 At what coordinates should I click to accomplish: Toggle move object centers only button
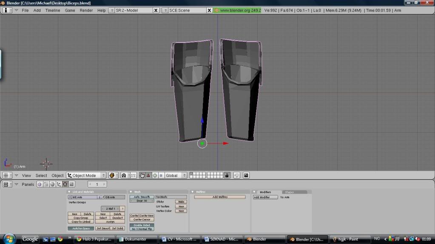(133, 175)
